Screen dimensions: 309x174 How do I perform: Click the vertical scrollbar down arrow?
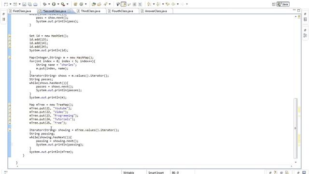click(x=295, y=162)
